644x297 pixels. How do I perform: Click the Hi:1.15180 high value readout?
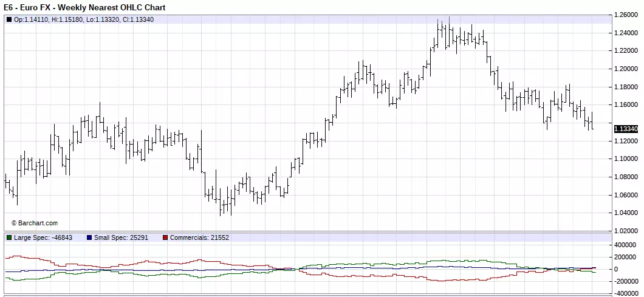pos(68,19)
